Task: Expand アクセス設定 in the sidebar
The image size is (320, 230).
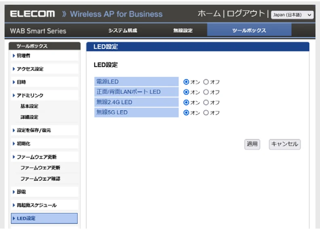Action: 44,69
